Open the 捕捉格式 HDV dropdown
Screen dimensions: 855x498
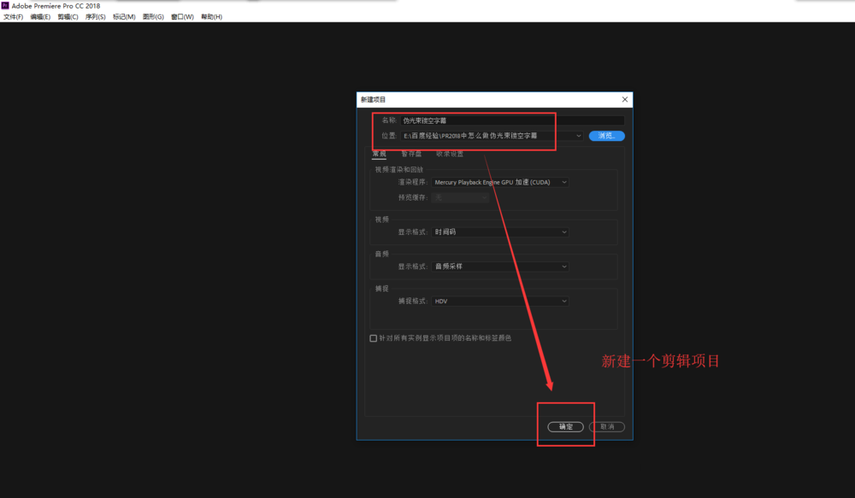pos(500,301)
